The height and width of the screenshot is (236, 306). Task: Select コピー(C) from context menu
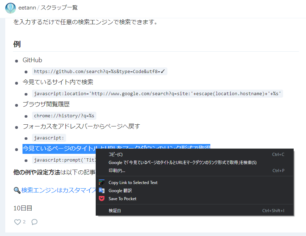(195, 154)
